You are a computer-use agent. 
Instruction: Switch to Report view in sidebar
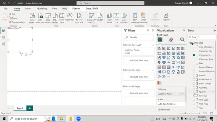3,30
